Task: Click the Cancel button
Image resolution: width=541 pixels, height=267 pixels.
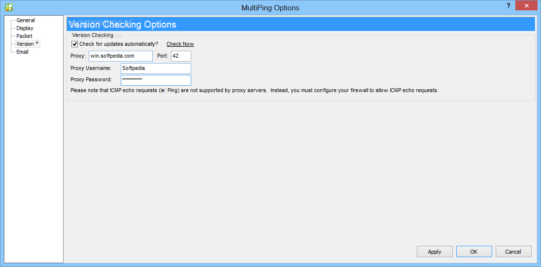Action: tap(513, 251)
